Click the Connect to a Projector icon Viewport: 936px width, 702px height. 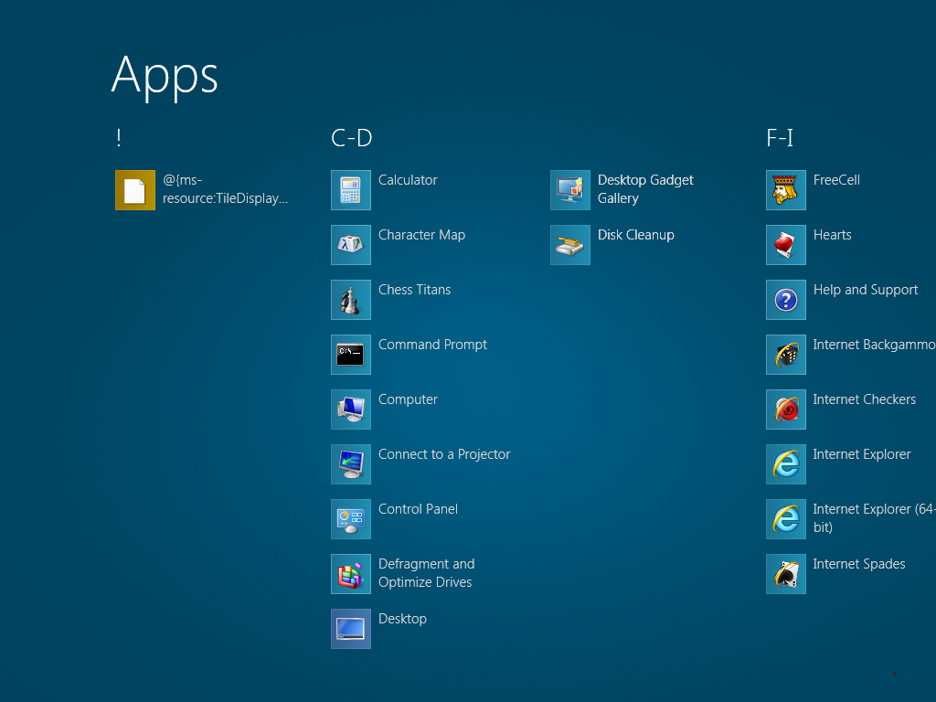350,464
